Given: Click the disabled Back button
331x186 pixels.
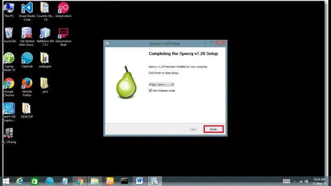Looking at the screenshot, I should [193, 129].
